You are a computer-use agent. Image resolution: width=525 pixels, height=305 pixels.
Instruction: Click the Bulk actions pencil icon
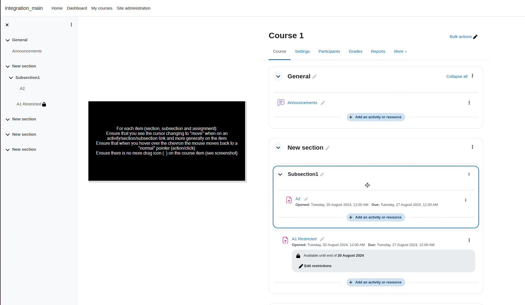coord(475,37)
